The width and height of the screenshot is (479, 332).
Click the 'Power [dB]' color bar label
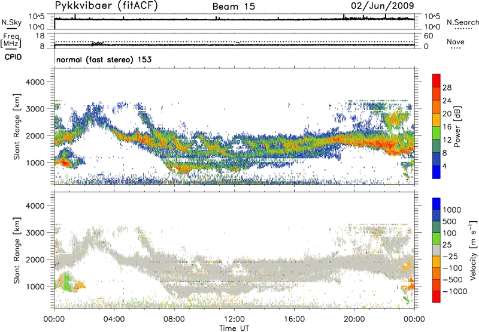(x=457, y=126)
